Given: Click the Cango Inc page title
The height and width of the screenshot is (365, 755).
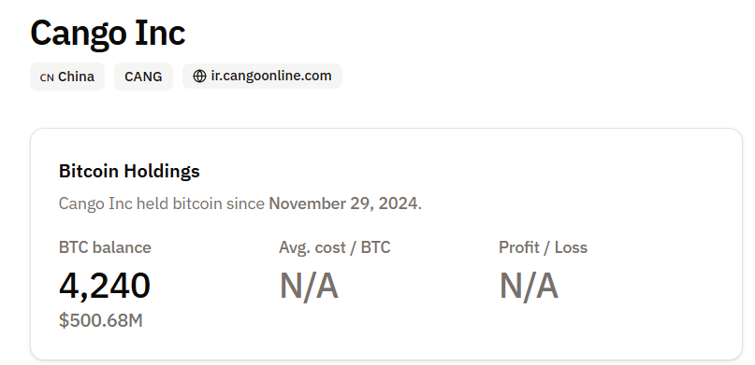Looking at the screenshot, I should (108, 33).
